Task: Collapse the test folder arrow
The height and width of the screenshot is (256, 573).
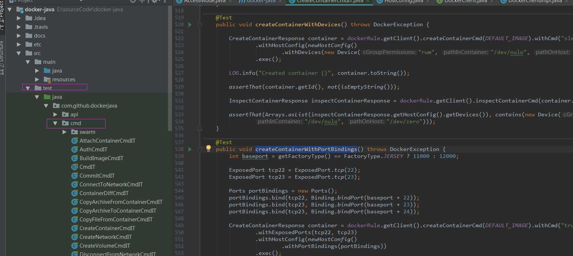Action: (x=28, y=88)
